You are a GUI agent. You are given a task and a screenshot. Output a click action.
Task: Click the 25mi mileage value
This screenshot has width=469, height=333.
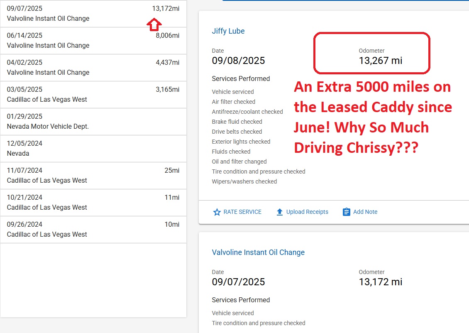[x=172, y=170]
